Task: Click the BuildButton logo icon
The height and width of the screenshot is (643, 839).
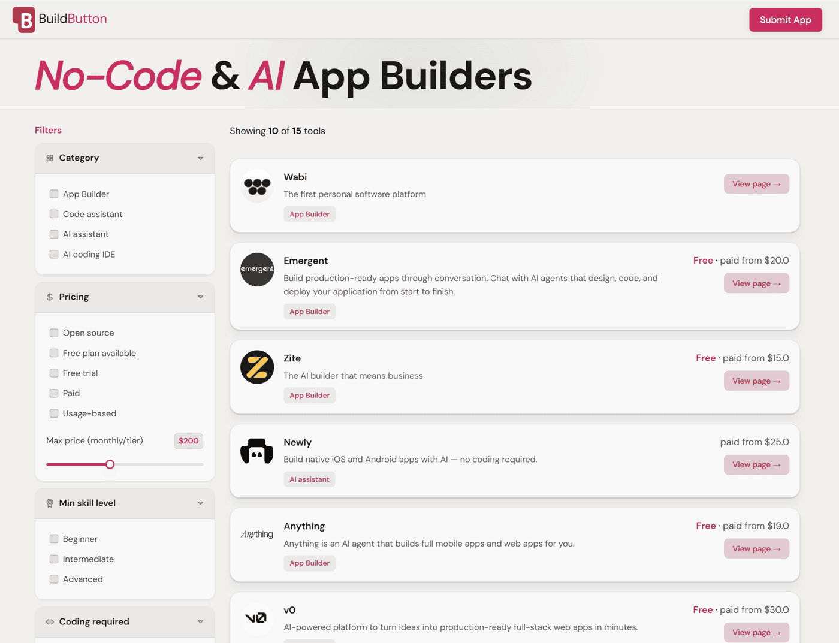Action: point(24,19)
